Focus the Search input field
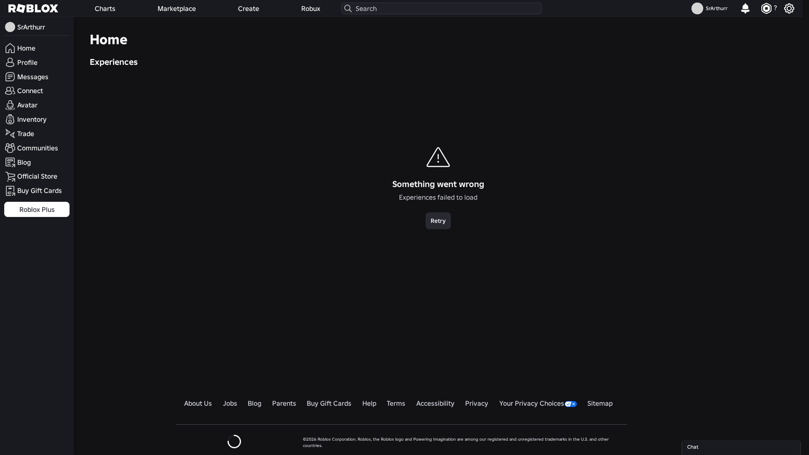The image size is (809, 455). (x=441, y=8)
